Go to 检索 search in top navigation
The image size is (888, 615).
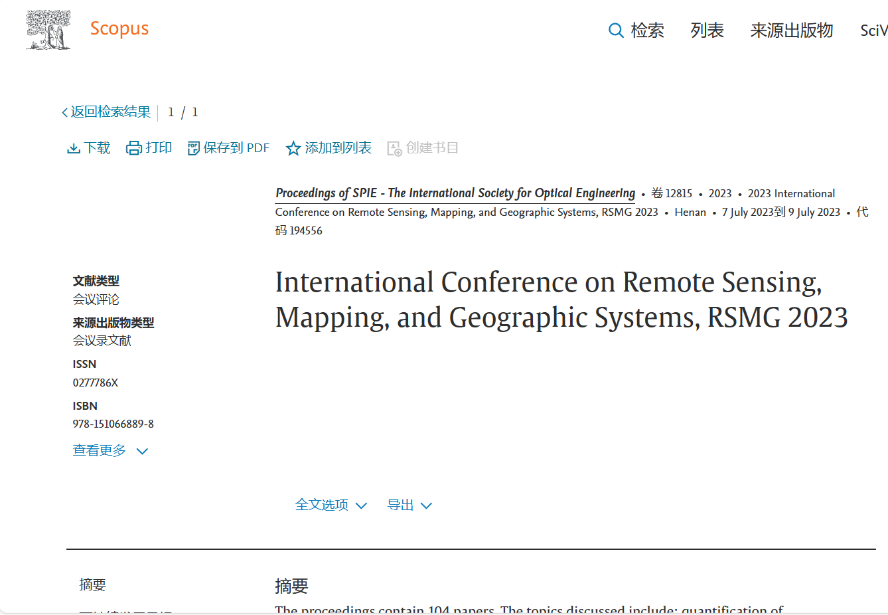pyautogui.click(x=647, y=31)
